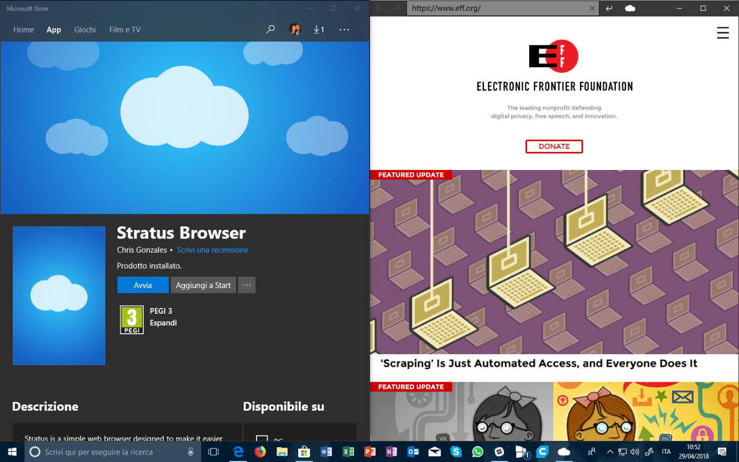This screenshot has height=462, width=739.
Task: Launch Microsoft Edge from taskbar
Action: pyautogui.click(x=238, y=452)
